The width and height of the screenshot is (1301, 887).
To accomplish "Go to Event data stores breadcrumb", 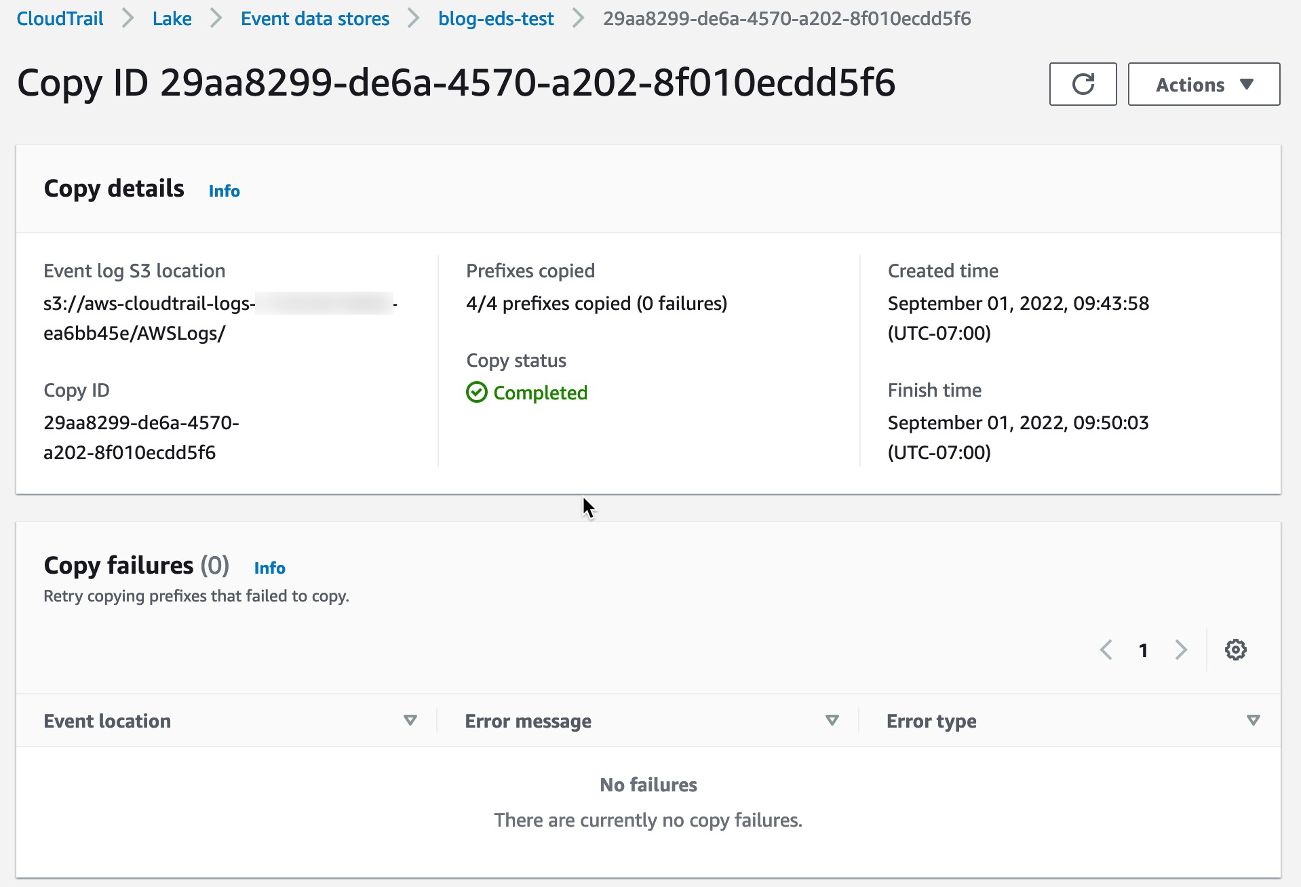I will tap(315, 18).
